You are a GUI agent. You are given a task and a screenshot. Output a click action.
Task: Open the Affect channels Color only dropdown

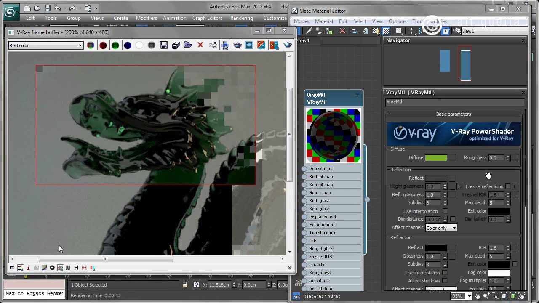click(x=441, y=228)
